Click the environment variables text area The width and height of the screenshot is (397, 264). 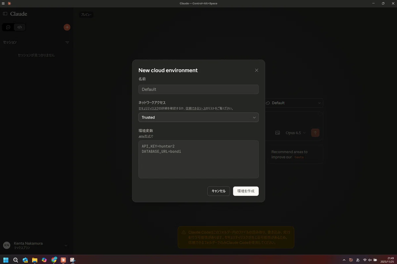[x=198, y=159]
